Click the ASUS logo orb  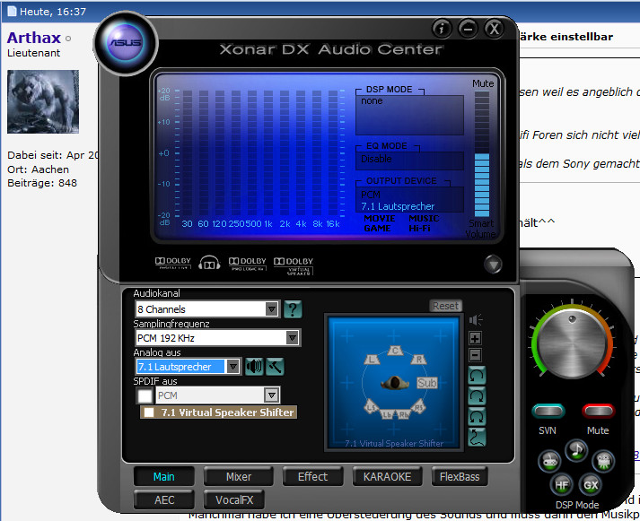(x=126, y=43)
